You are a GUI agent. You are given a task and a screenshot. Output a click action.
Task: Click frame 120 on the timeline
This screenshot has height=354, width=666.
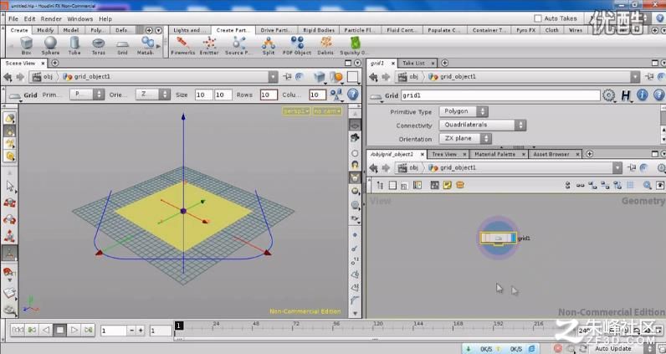coord(377,324)
